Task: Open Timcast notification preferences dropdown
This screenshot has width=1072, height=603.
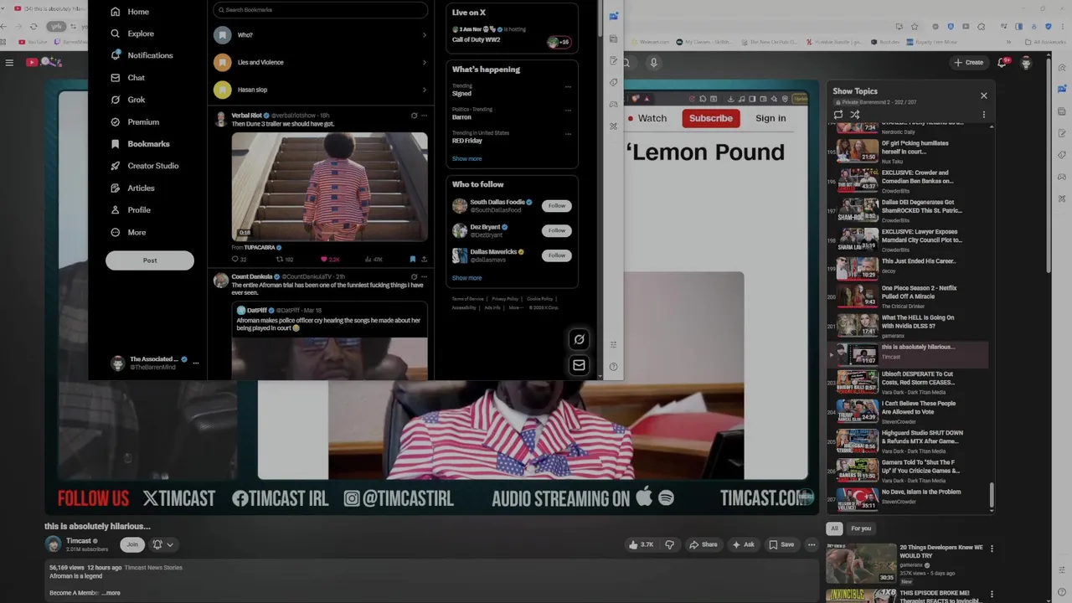Action: [162, 544]
